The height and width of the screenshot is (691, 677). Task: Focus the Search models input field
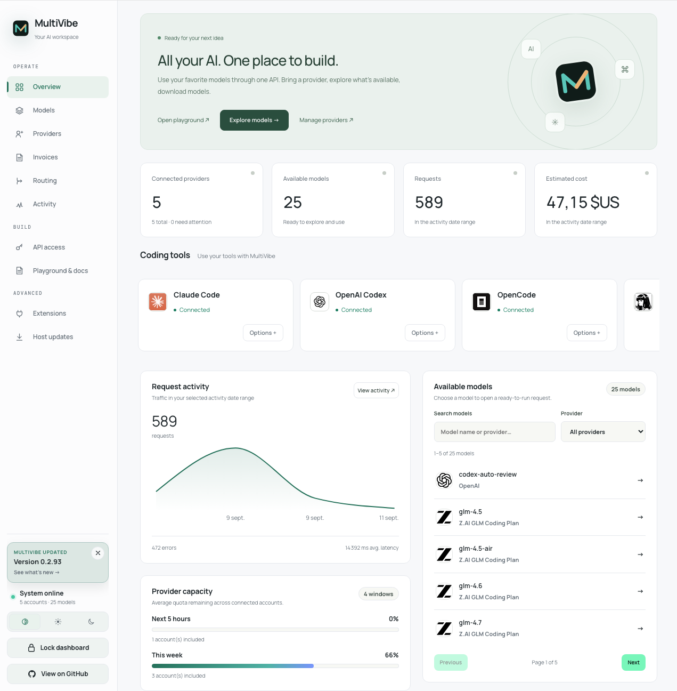pos(495,432)
